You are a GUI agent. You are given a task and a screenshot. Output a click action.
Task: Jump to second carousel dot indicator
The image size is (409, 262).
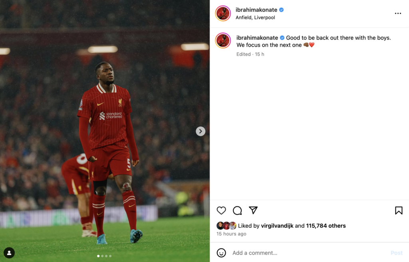(x=102, y=256)
